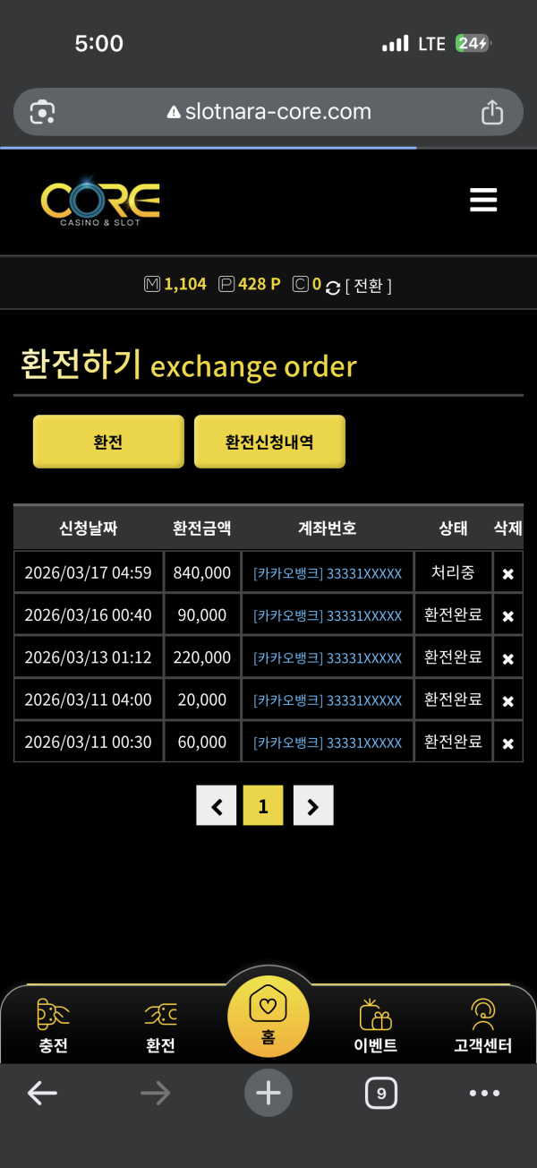The width and height of the screenshot is (537, 1168).
Task: Switch to the yellow 환전 tab
Action: [108, 442]
